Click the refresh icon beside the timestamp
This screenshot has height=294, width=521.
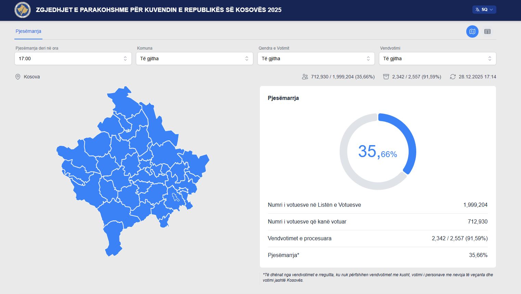pyautogui.click(x=453, y=77)
